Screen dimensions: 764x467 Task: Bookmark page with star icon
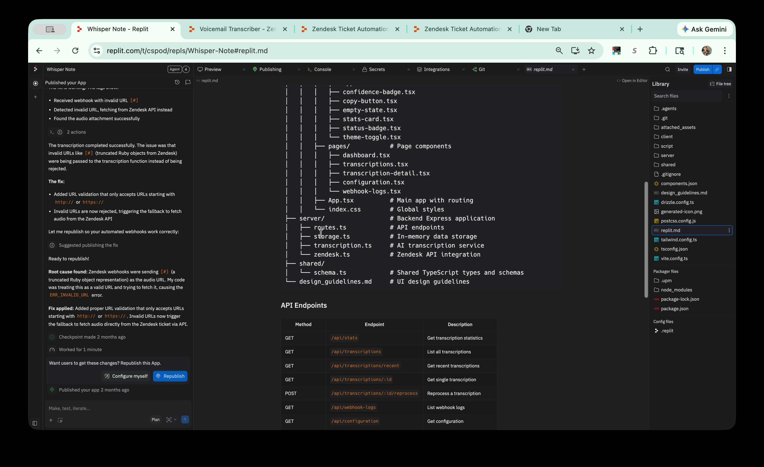[591, 51]
